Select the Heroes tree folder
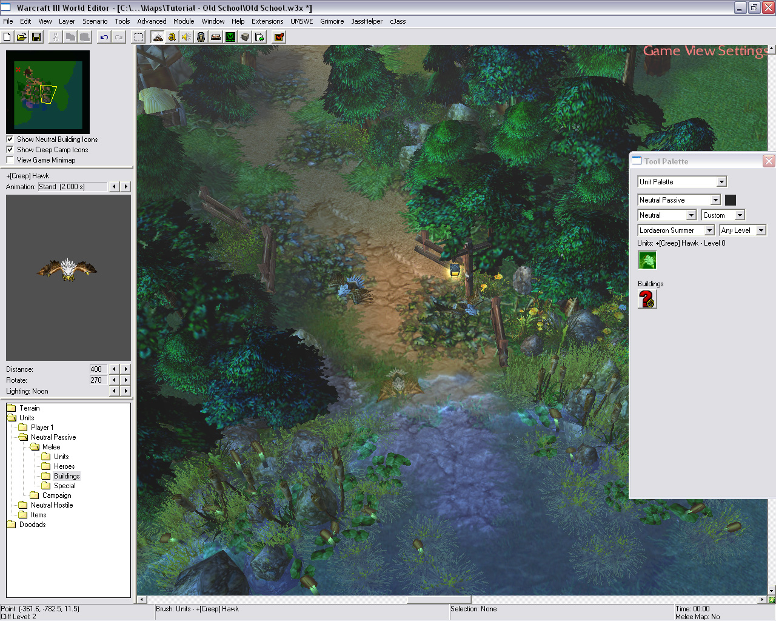The width and height of the screenshot is (776, 621). [x=64, y=466]
